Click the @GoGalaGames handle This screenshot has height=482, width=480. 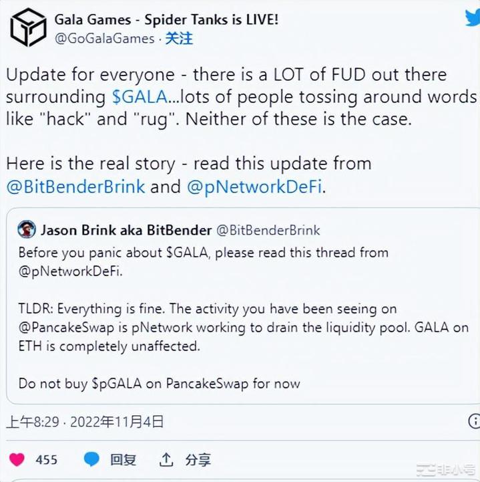[104, 38]
